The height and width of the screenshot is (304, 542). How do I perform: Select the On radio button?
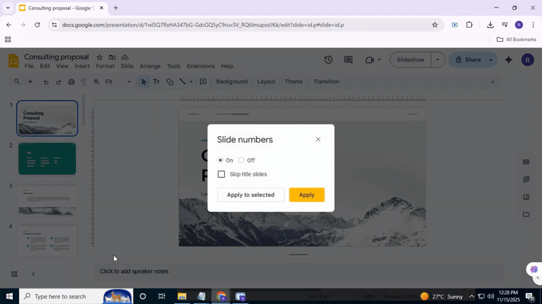point(221,160)
